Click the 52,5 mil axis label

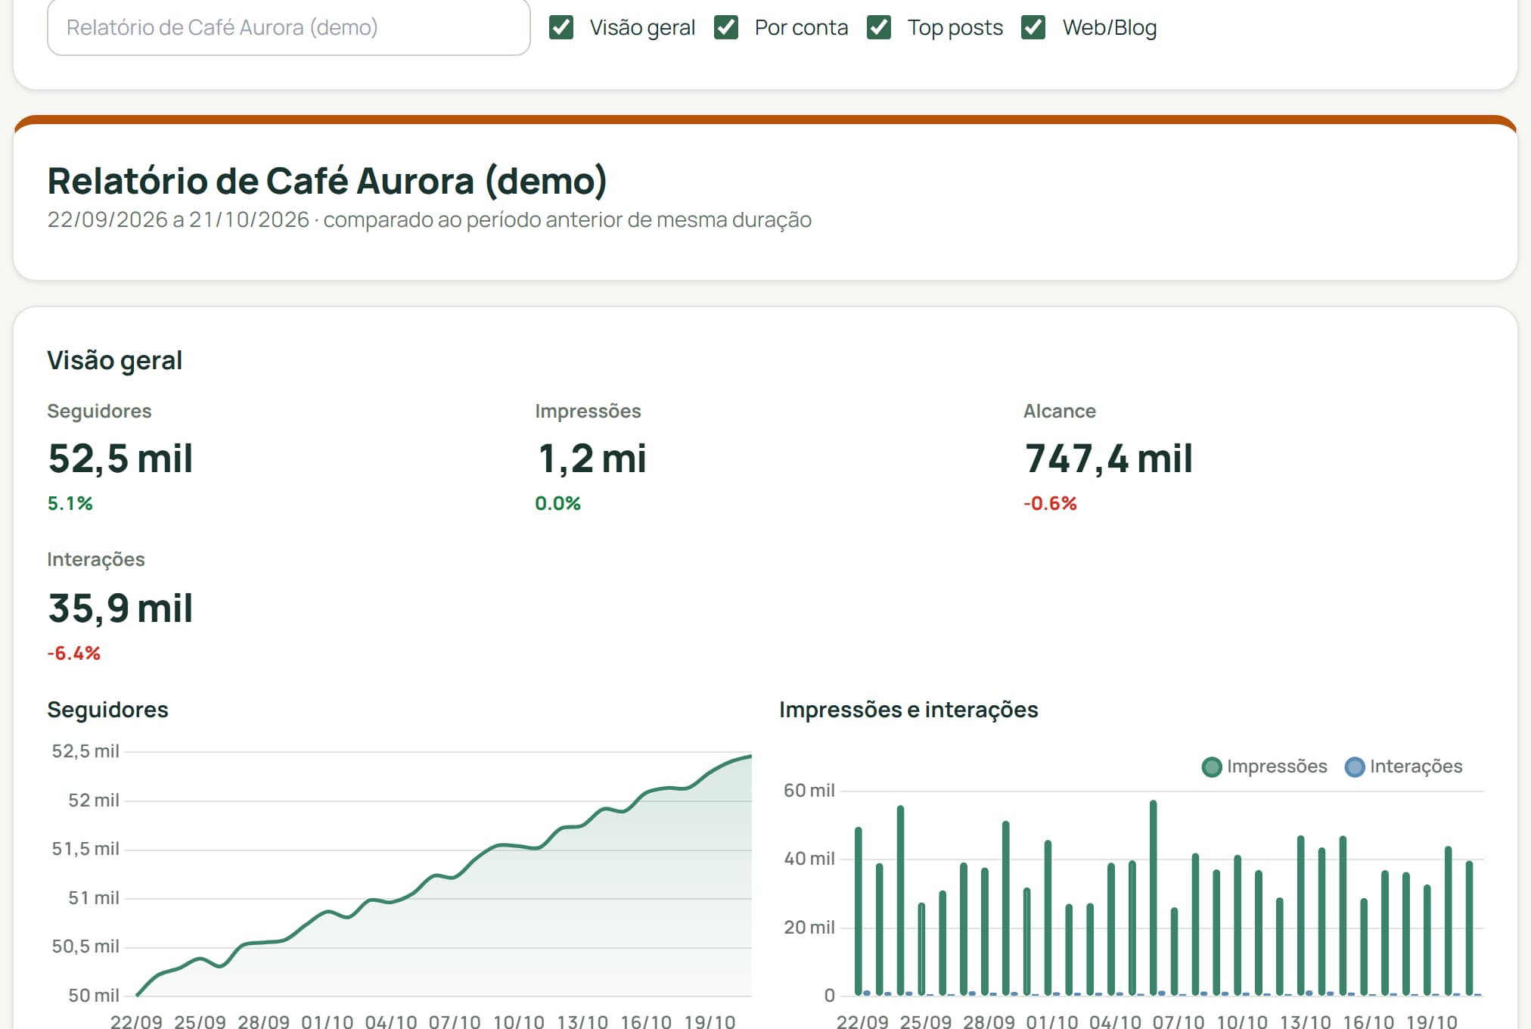coord(85,751)
